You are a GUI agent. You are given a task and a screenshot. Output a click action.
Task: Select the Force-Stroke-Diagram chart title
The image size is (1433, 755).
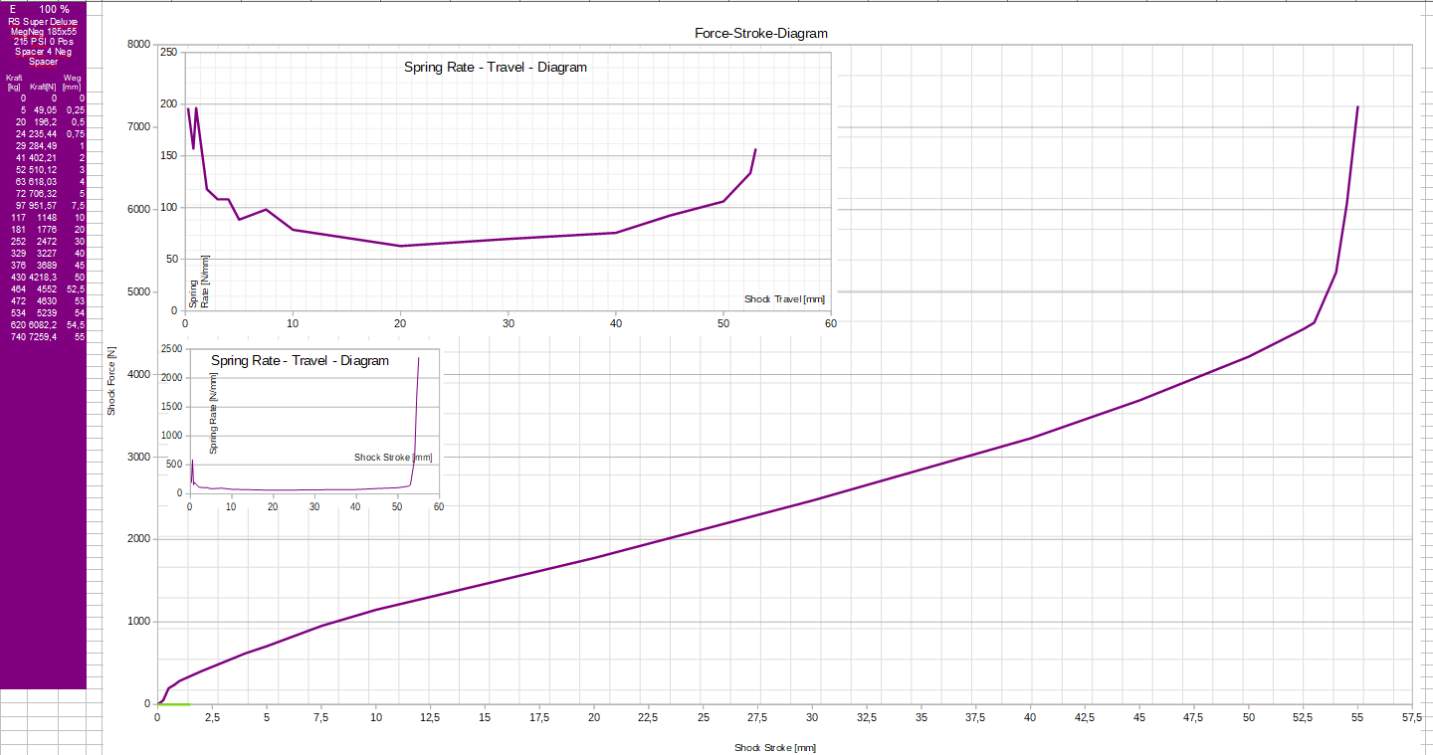point(760,33)
